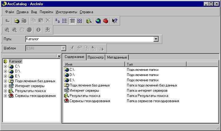Click the Create/Update Metadata icon
221x131 pixels.
click(87, 48)
